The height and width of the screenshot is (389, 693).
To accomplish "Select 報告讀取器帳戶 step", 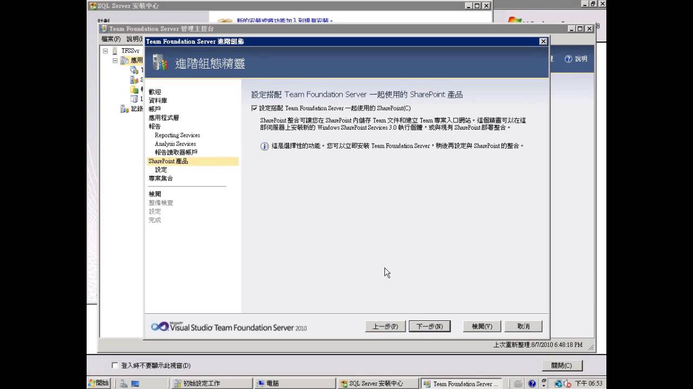I will click(176, 152).
